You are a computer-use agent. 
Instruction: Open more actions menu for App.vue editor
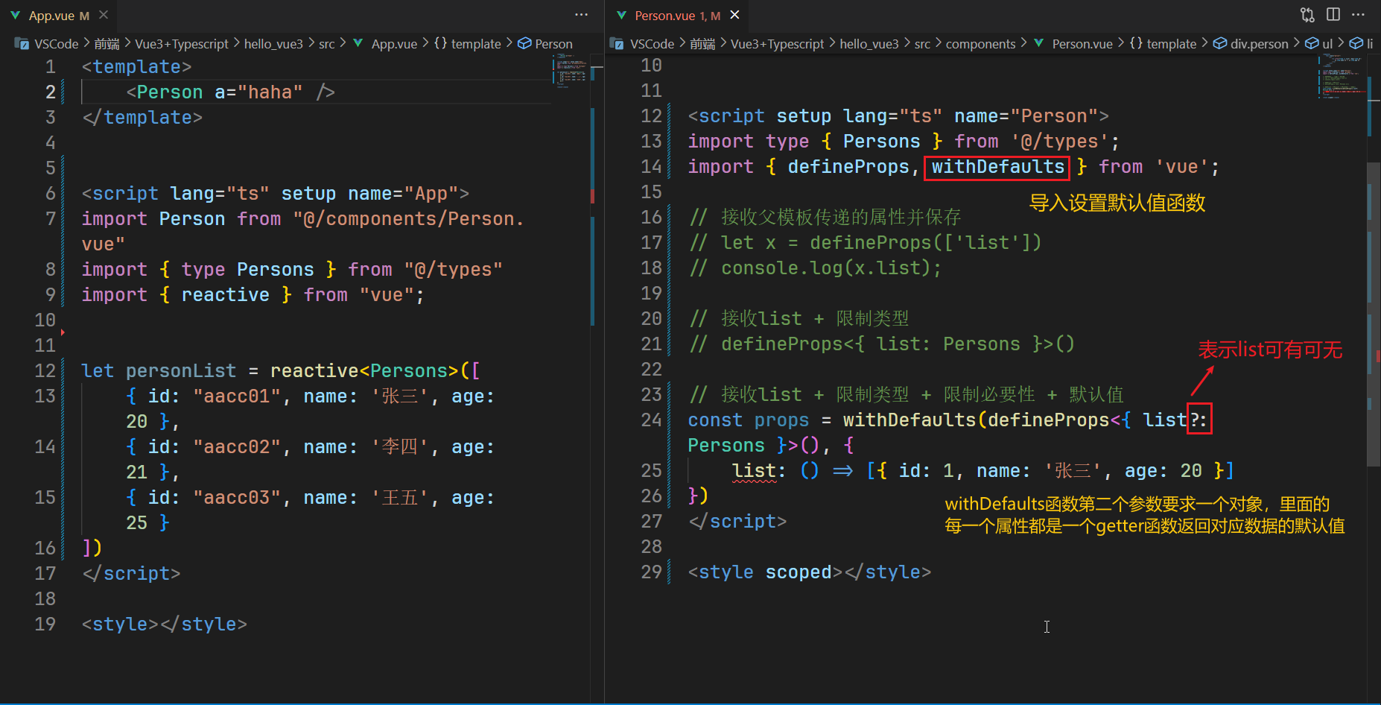click(x=581, y=15)
